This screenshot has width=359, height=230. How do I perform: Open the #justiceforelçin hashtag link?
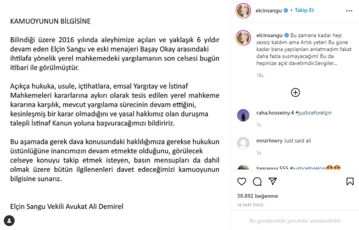click(313, 113)
